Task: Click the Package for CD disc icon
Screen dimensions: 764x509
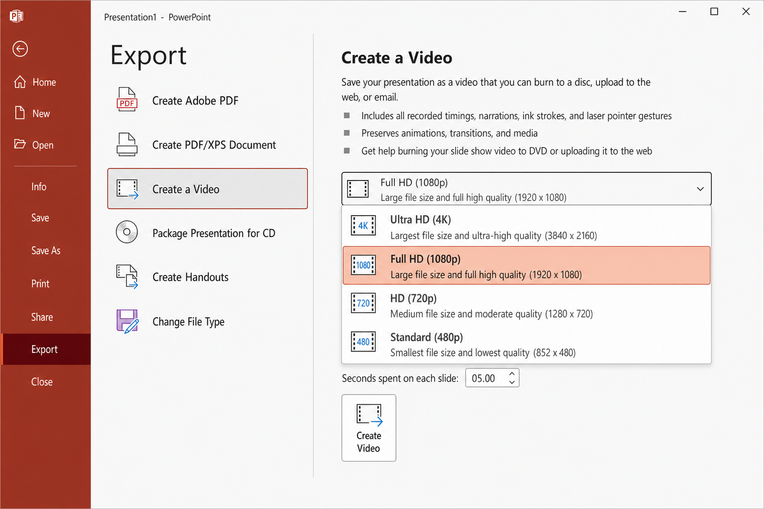Action: point(127,232)
